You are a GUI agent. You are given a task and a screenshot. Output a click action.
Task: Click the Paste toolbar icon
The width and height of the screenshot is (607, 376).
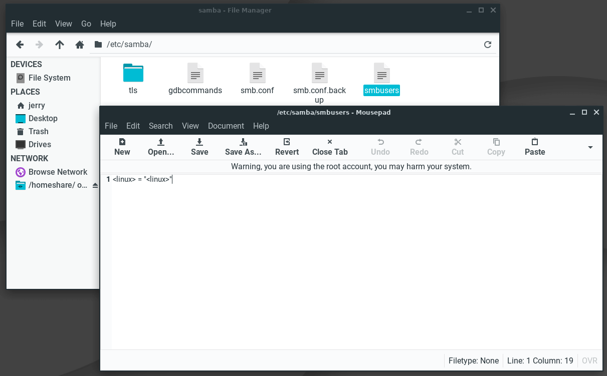[x=534, y=142]
